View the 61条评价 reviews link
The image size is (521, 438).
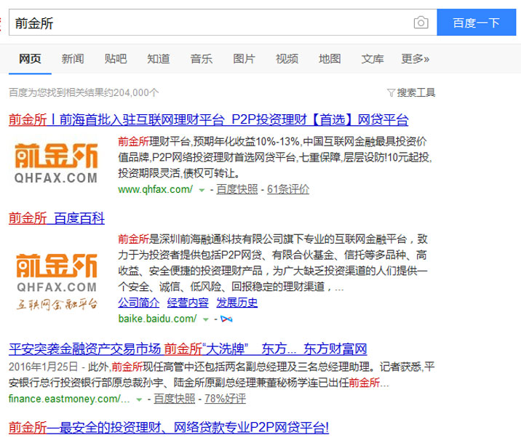tap(288, 189)
